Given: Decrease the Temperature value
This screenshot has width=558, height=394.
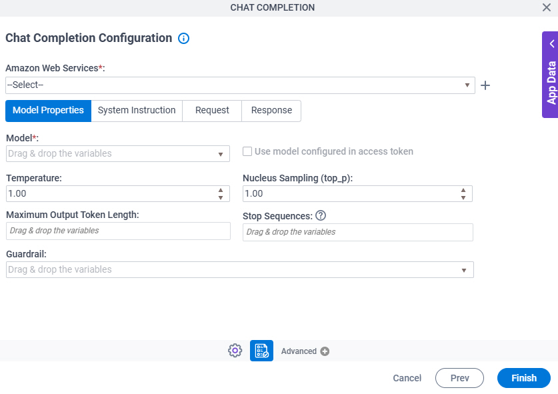Looking at the screenshot, I should pyautogui.click(x=221, y=197).
